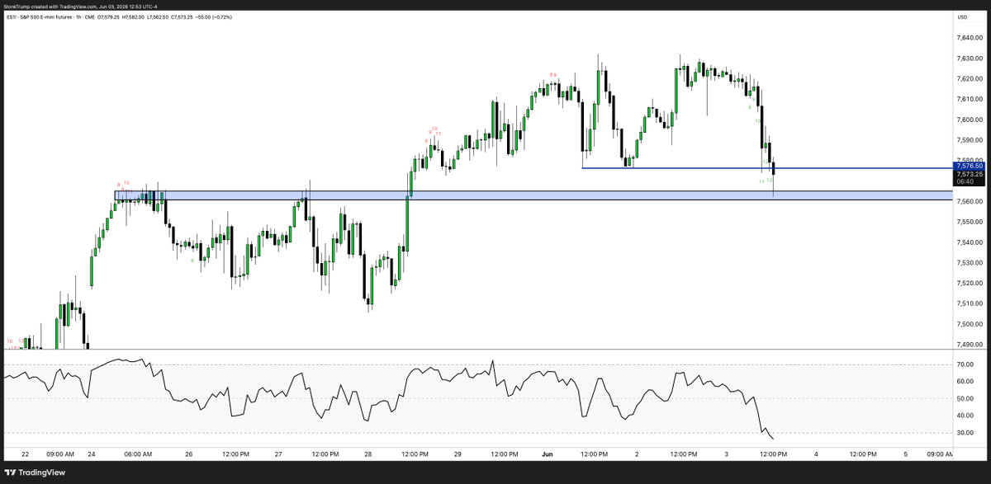
Task: Click the 7,640.00 price scale label
Action: pyautogui.click(x=970, y=38)
